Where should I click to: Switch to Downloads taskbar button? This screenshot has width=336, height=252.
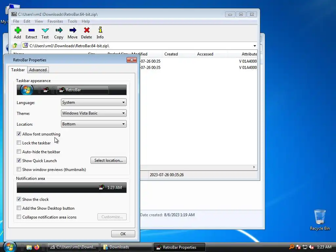pyautogui.click(x=126, y=247)
